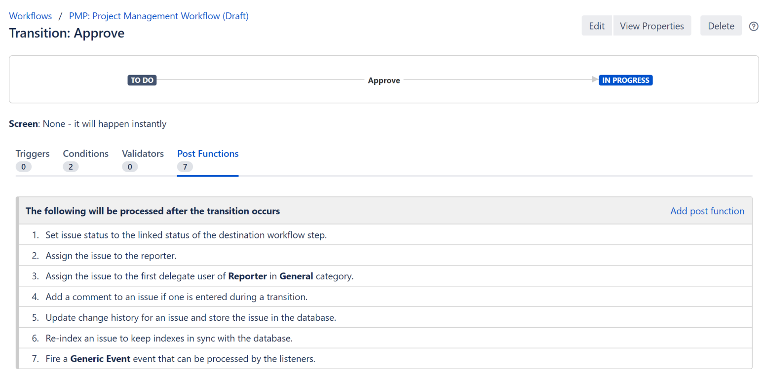Image resolution: width=765 pixels, height=380 pixels.
Task: Select the 'Assign the issue to the reporter' row
Action: click(111, 256)
